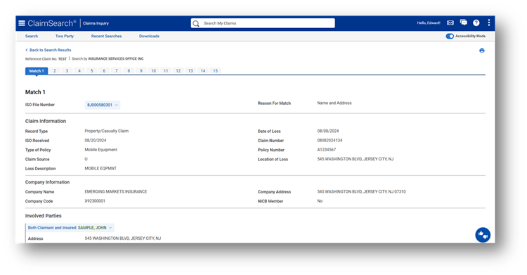Screen dimensions: 527x275
Task: Select ISO Received date 08/20/2024
Action: point(96,141)
